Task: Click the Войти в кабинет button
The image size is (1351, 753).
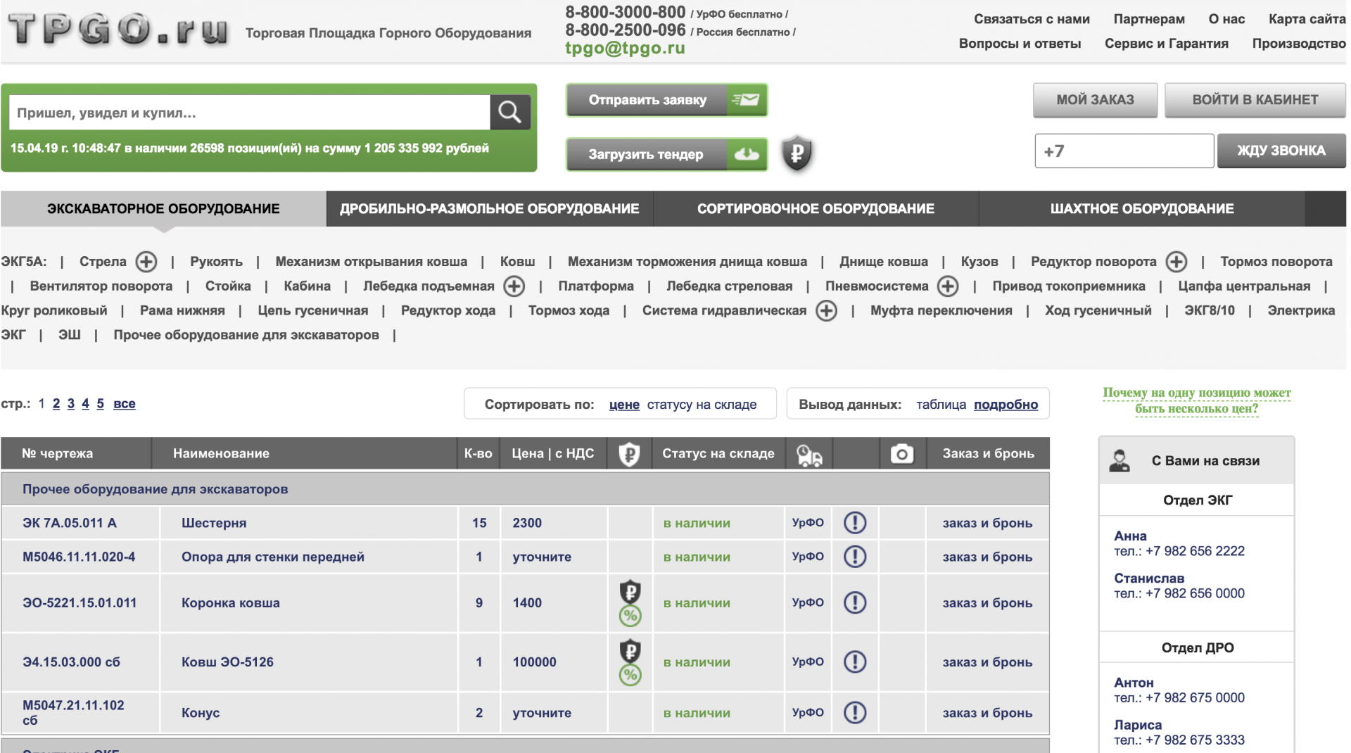Action: [1255, 100]
